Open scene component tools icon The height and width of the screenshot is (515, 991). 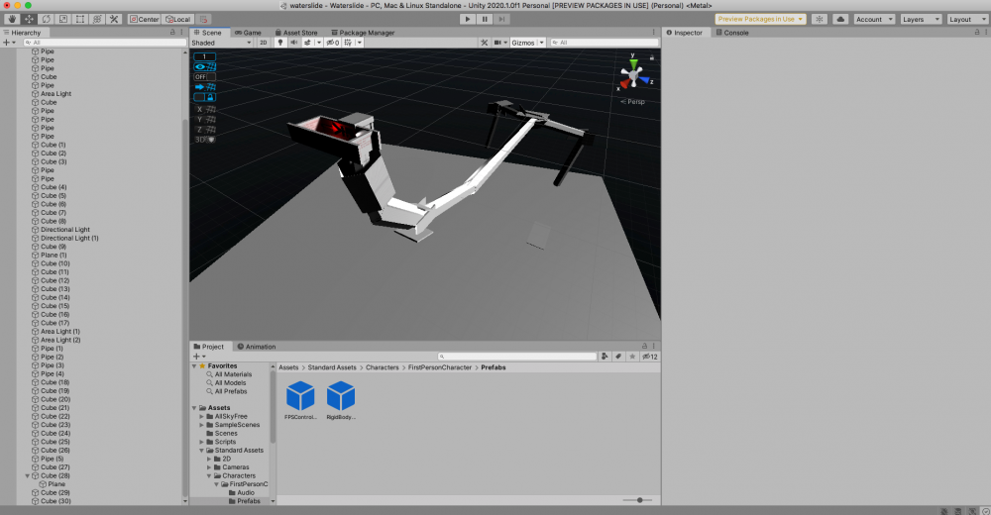pos(485,43)
